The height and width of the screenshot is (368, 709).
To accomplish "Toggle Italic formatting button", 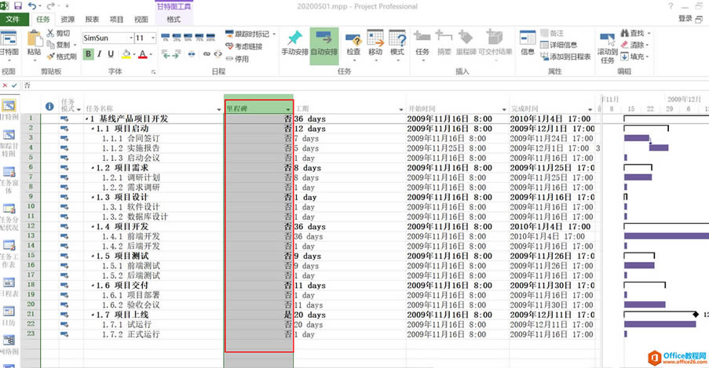I will [x=101, y=54].
